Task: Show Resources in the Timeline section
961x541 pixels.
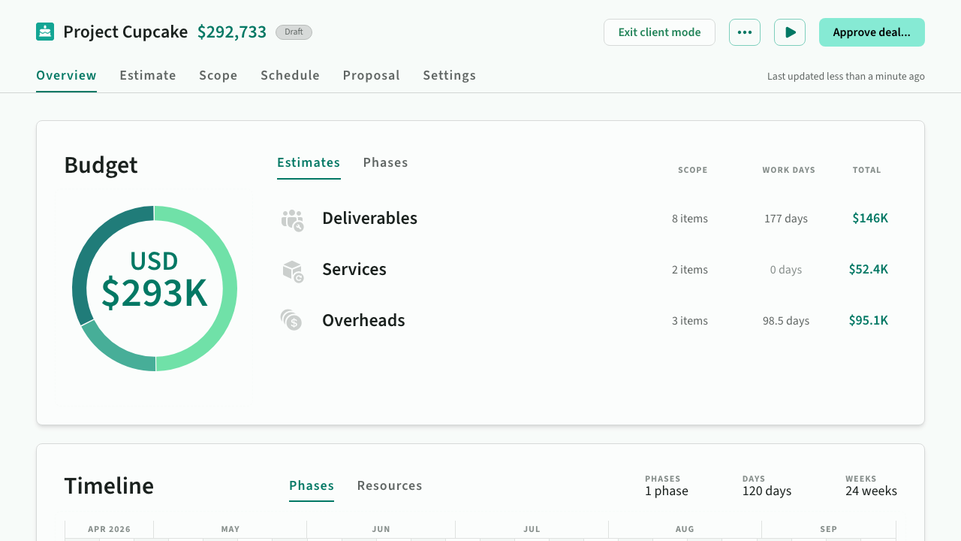Action: [x=389, y=485]
